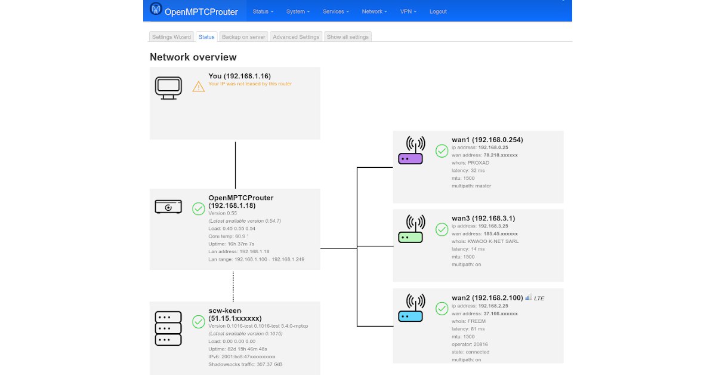Screen dimensions: 716x375
Task: Open the Advanced Settings tab
Action: point(296,37)
